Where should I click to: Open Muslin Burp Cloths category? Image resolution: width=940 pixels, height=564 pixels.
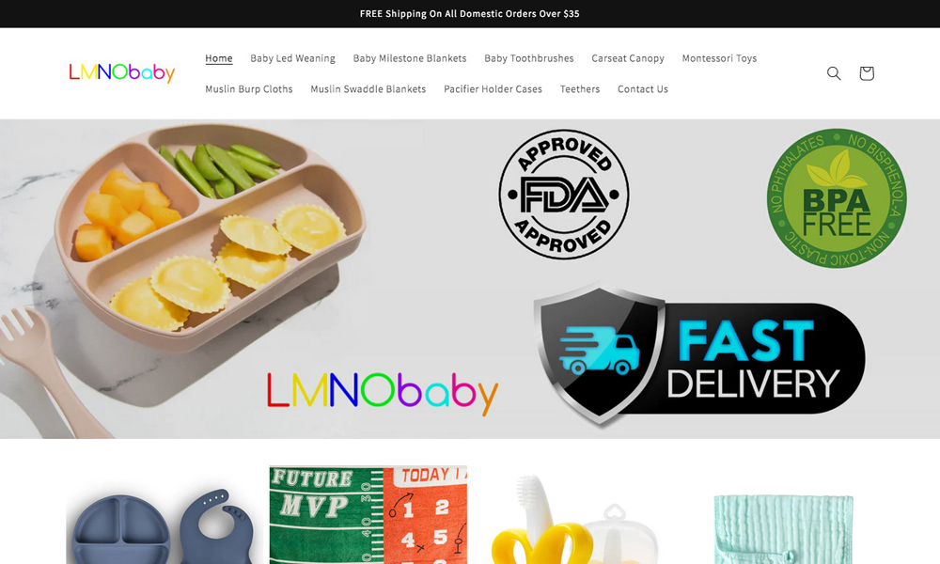(249, 88)
